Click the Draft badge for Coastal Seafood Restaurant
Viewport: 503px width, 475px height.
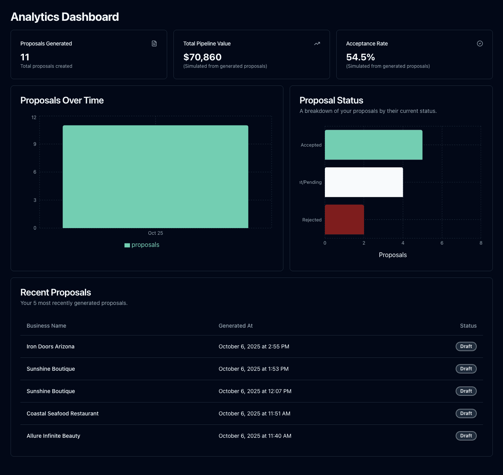click(466, 413)
